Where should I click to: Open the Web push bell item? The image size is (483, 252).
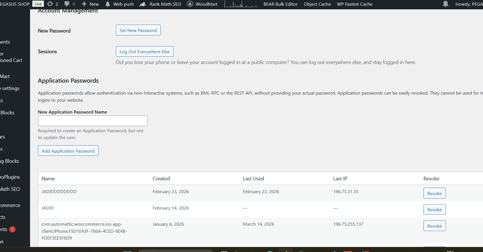119,4
